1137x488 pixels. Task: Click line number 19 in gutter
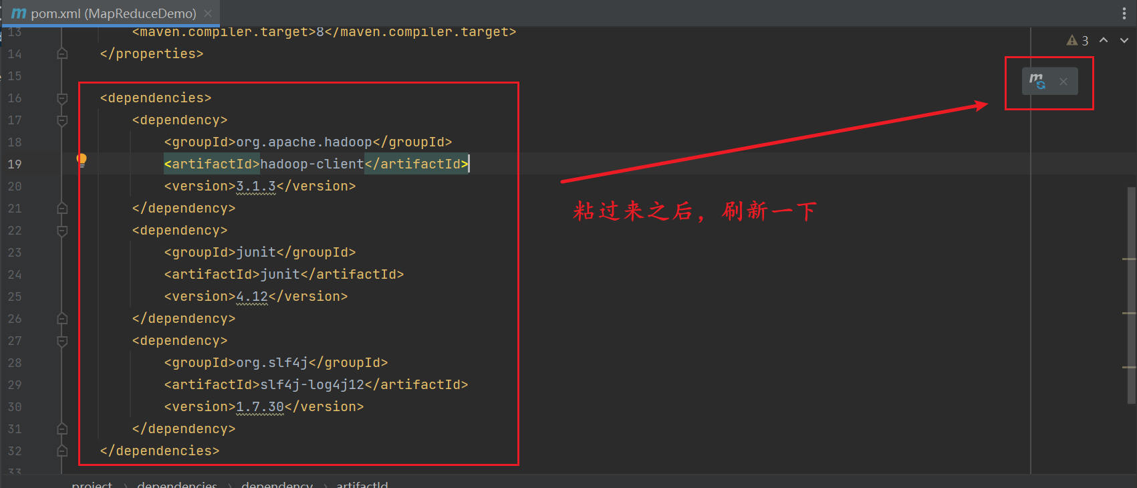pos(15,164)
